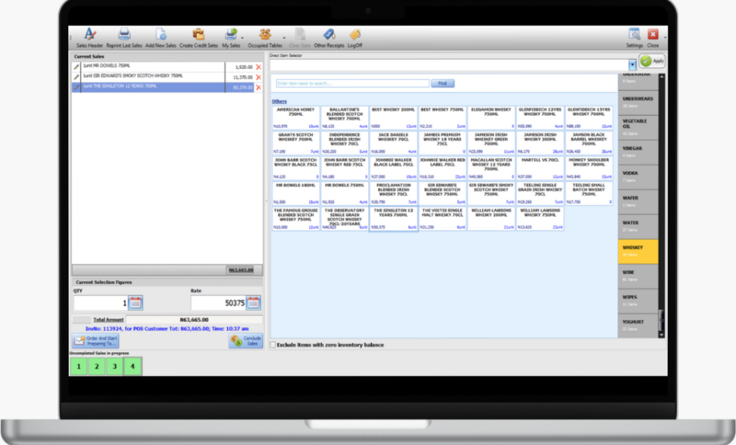The height and width of the screenshot is (445, 736).
Task: Remove MR DOWELS 750ML with red X
Action: click(x=258, y=67)
